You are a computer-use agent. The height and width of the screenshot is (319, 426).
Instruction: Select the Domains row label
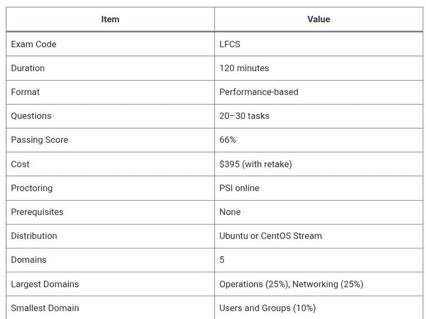28,260
